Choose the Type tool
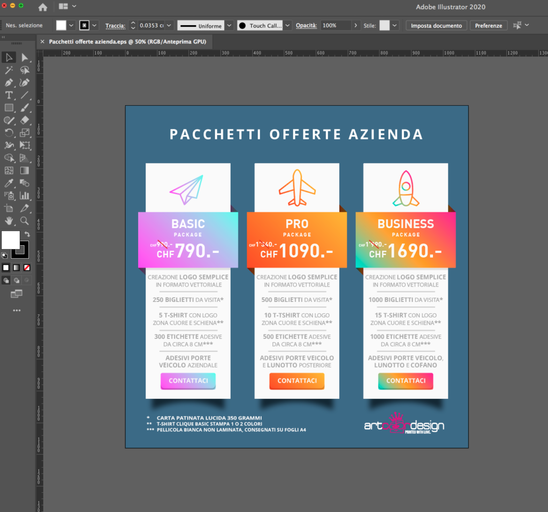The width and height of the screenshot is (548, 512). (9, 95)
